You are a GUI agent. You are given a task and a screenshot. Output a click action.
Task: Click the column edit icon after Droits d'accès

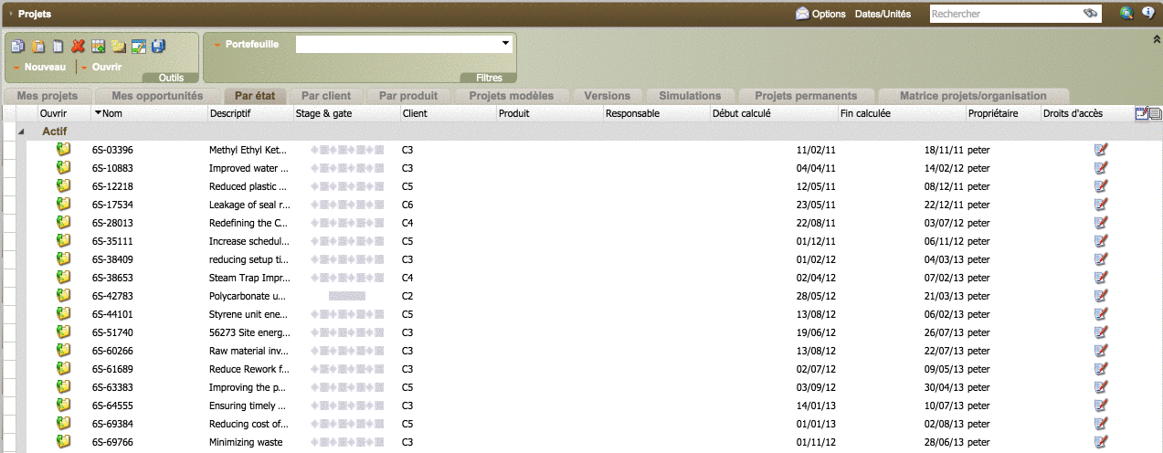pyautogui.click(x=1141, y=113)
